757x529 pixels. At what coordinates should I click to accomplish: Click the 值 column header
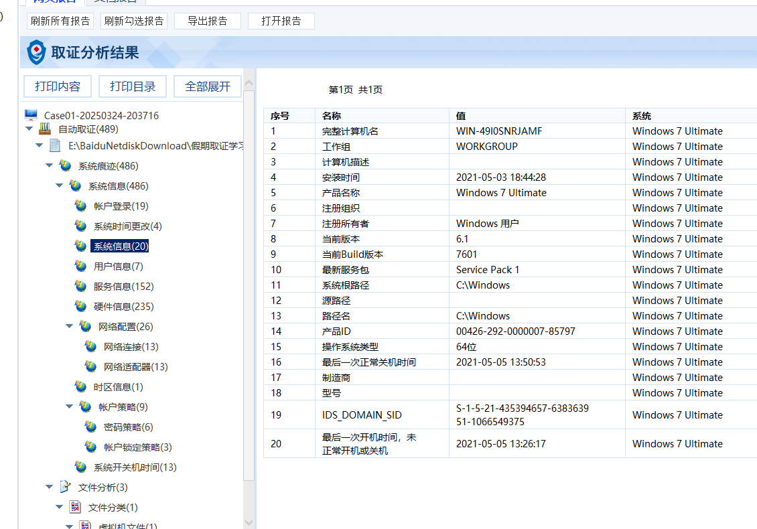pos(537,116)
